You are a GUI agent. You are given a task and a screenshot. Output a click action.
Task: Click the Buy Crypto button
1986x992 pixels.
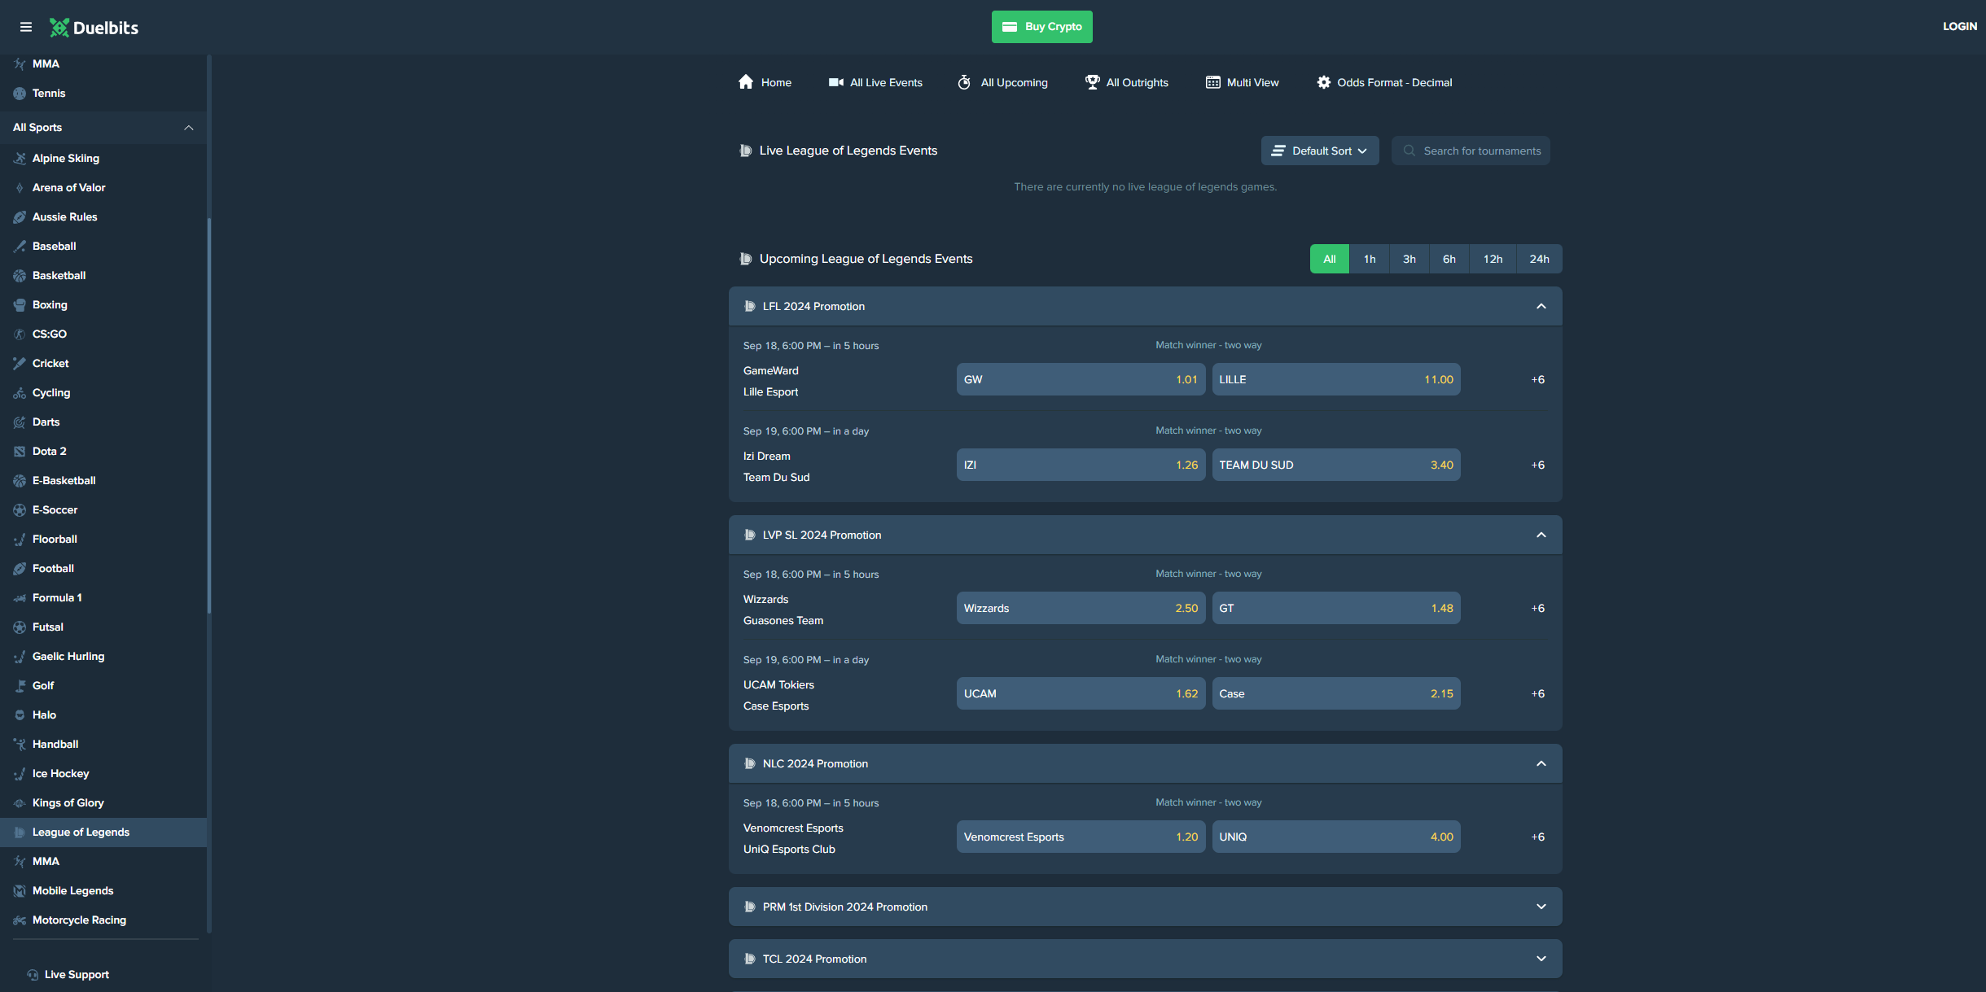click(x=1041, y=27)
